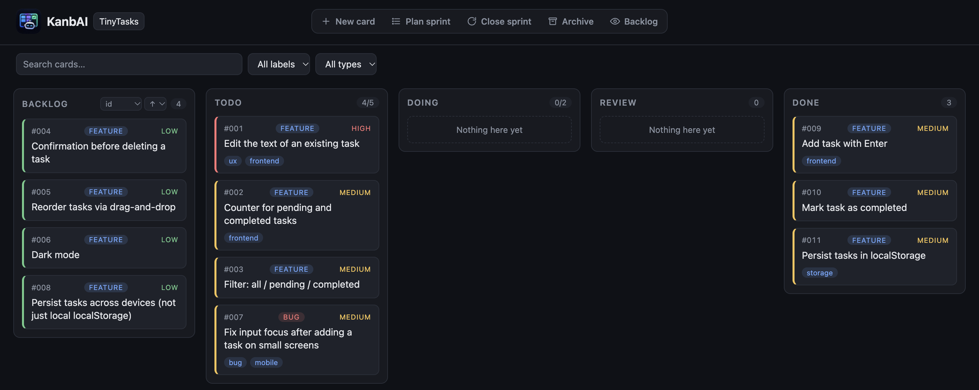Open card Counter for pending and completed tasks
Image resolution: width=979 pixels, height=390 pixels.
tap(297, 215)
